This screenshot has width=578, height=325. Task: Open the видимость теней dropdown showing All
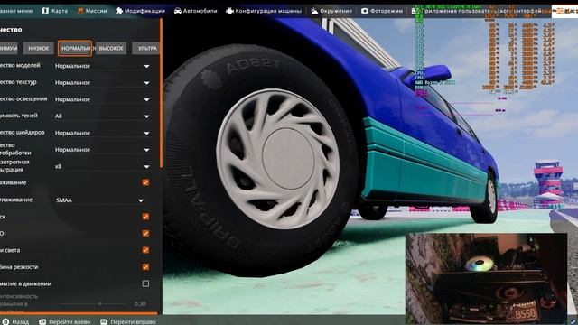click(x=102, y=116)
